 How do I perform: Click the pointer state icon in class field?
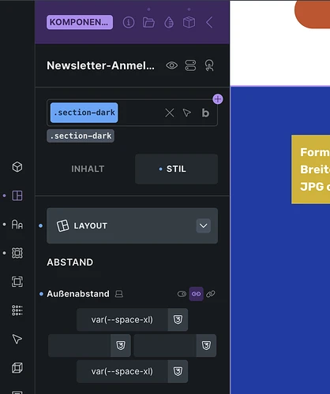pyautogui.click(x=187, y=113)
